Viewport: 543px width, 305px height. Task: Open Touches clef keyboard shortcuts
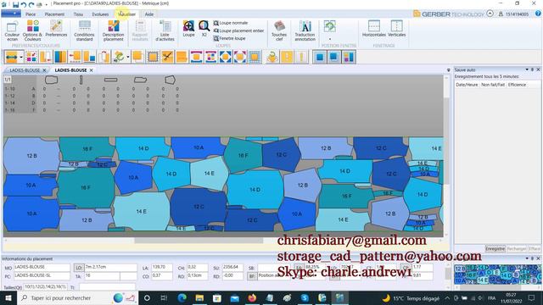pos(279,30)
